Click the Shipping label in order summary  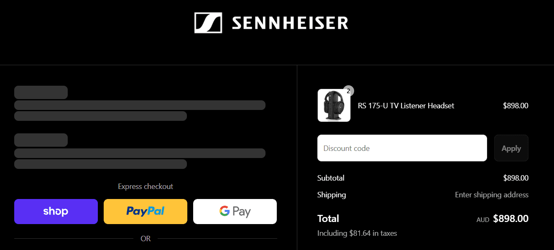[332, 195]
